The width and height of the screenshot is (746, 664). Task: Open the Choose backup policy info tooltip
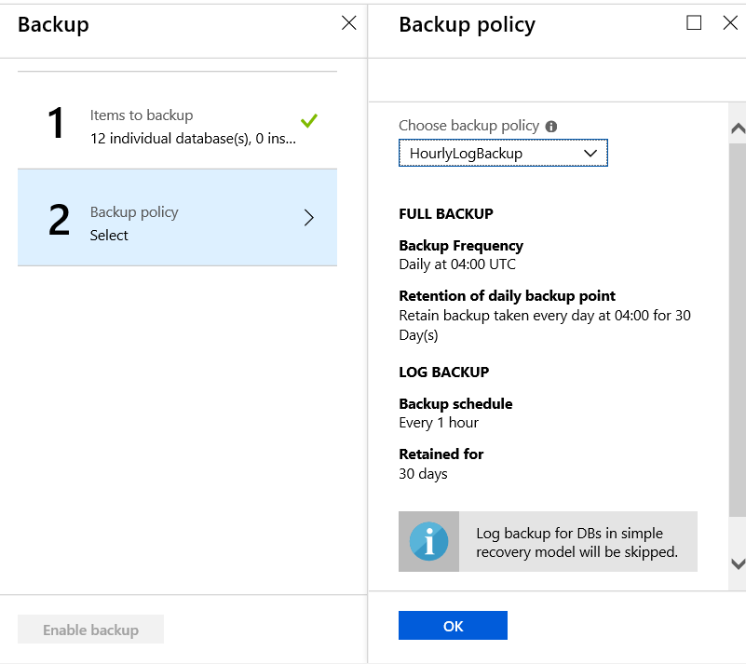[551, 127]
